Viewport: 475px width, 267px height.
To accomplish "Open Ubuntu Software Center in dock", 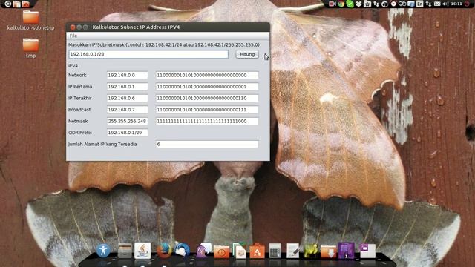I will tap(258, 251).
